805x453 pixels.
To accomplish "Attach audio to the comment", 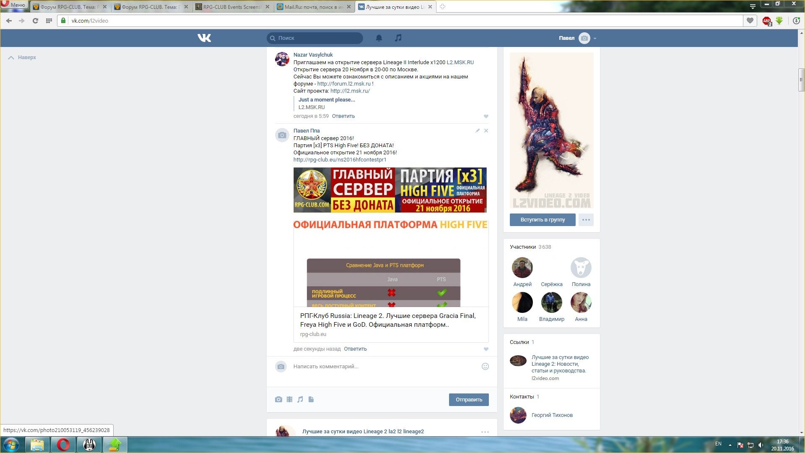I will point(300,399).
